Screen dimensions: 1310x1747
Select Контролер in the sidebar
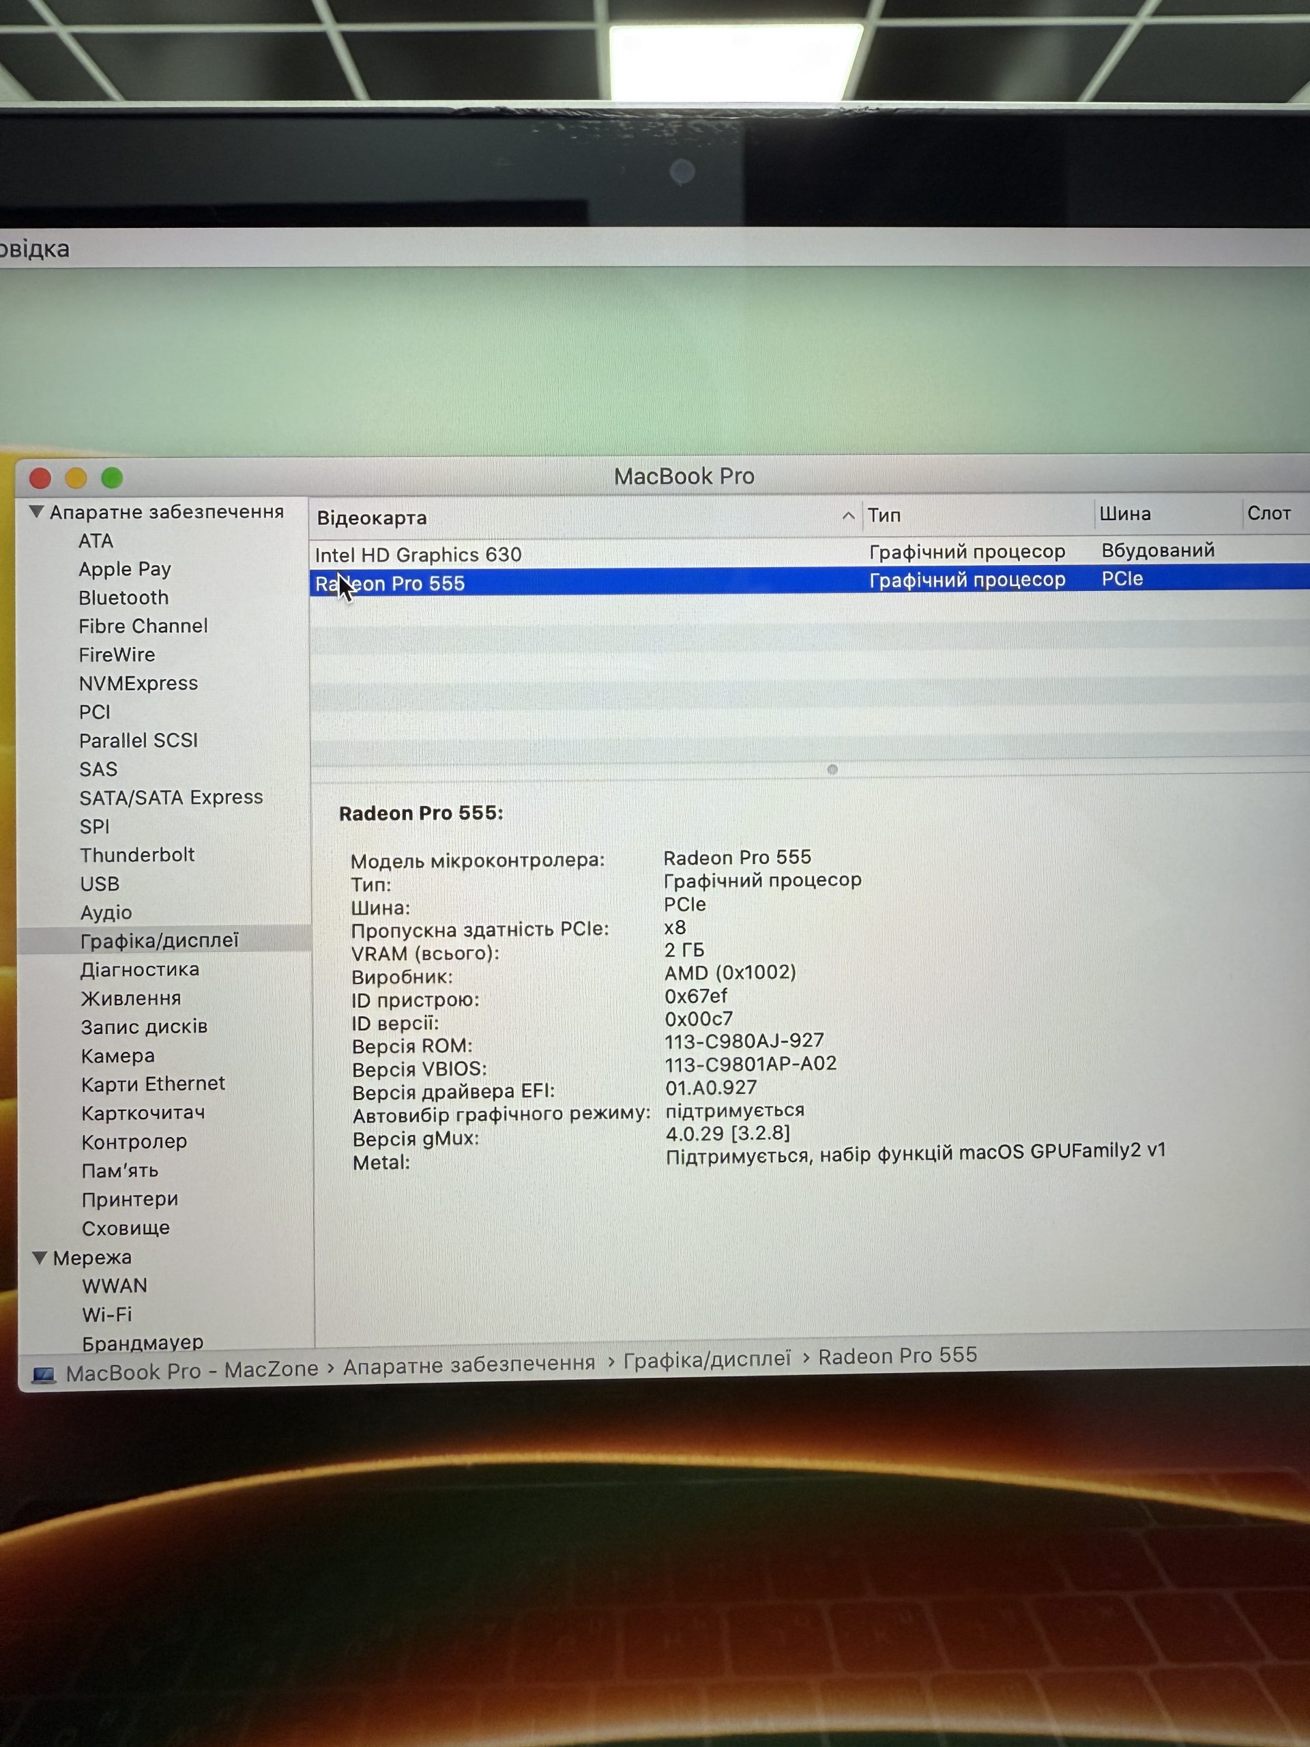coord(134,1142)
